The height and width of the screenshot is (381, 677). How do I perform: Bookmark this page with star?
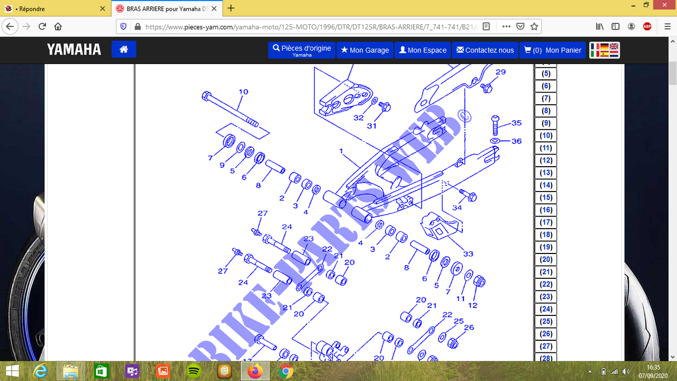coord(534,26)
